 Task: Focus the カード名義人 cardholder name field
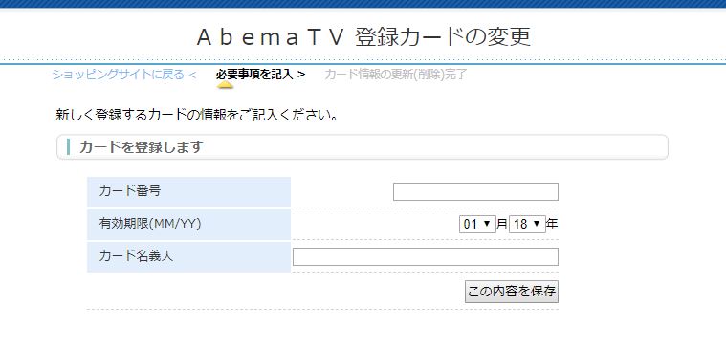(x=426, y=257)
